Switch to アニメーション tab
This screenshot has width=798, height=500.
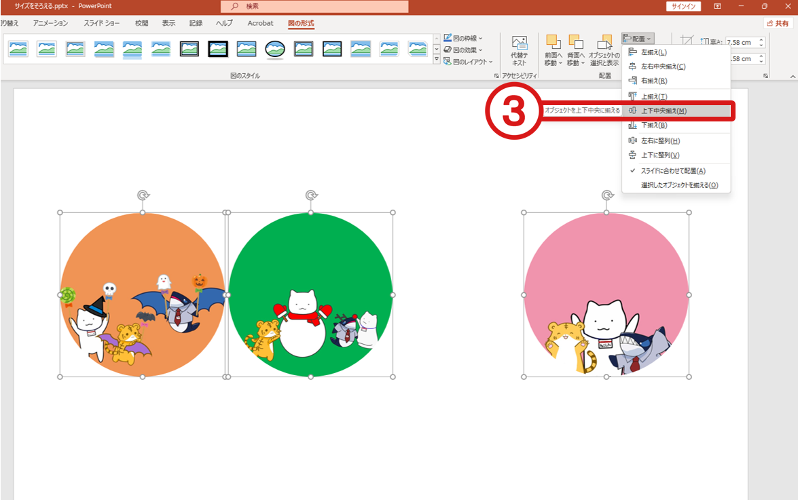click(x=50, y=23)
